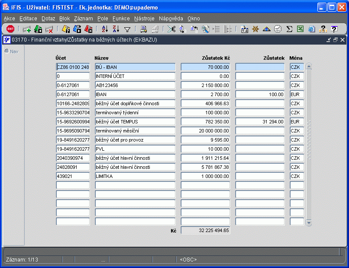The width and height of the screenshot is (349, 268).
Task: Export to Excel with the green icon
Action: pos(300,29)
